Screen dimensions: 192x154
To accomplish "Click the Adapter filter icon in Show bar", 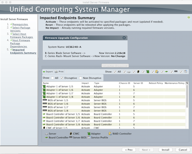I will pos(148,72).
